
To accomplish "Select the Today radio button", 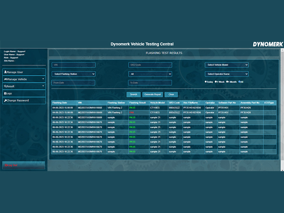I will coord(206,82).
